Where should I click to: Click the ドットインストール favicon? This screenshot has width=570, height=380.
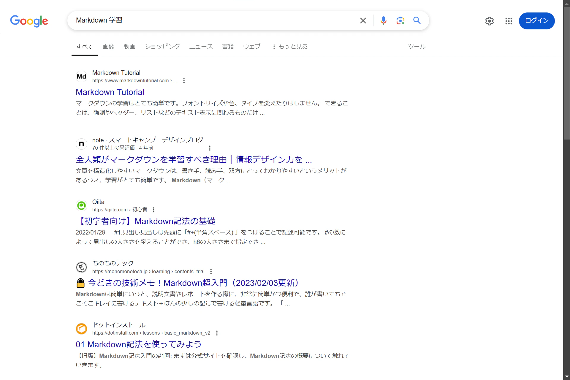tap(81, 329)
